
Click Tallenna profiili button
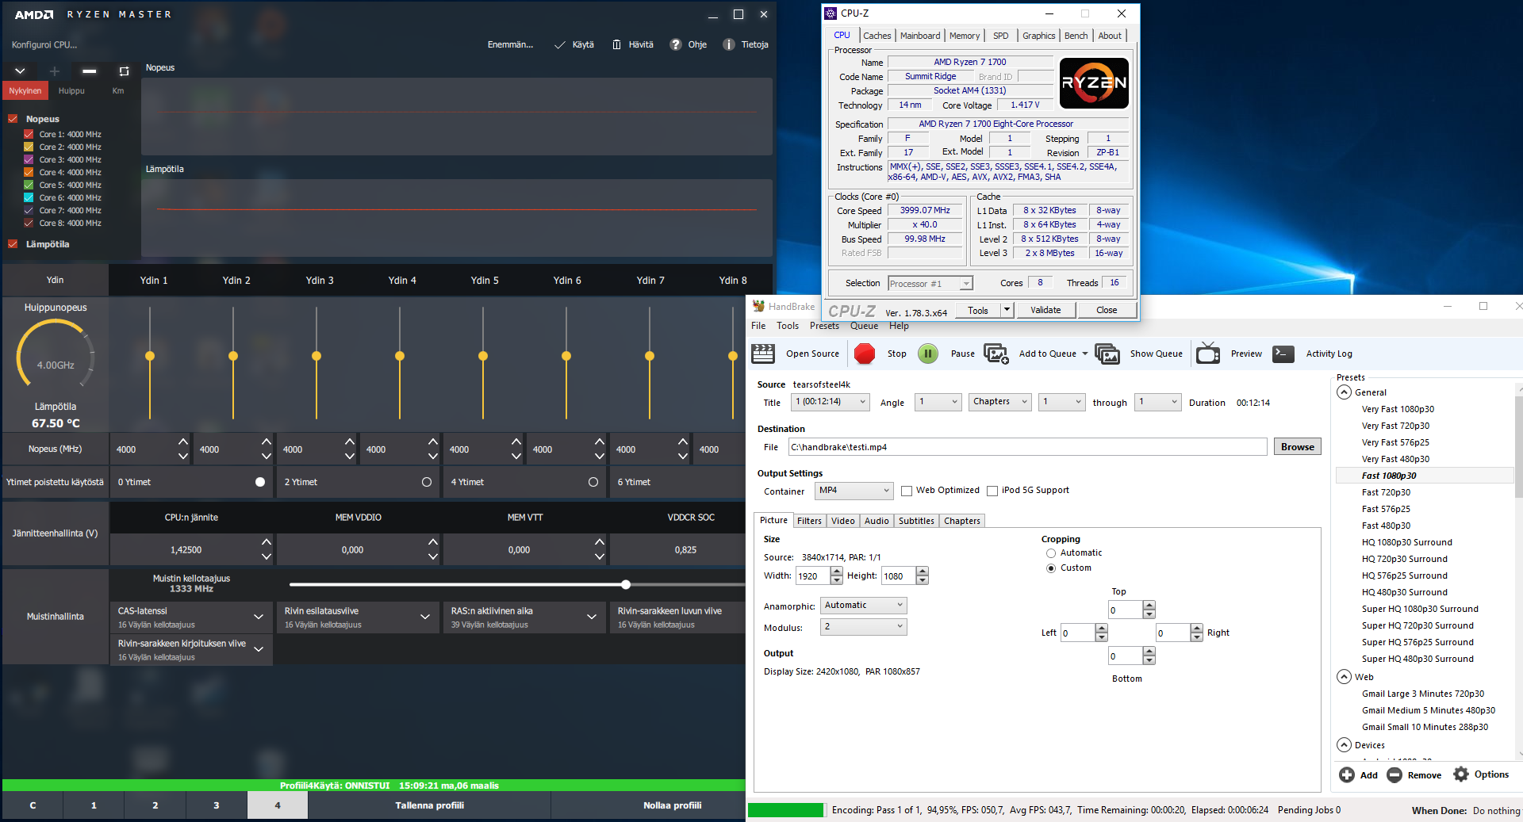click(429, 805)
